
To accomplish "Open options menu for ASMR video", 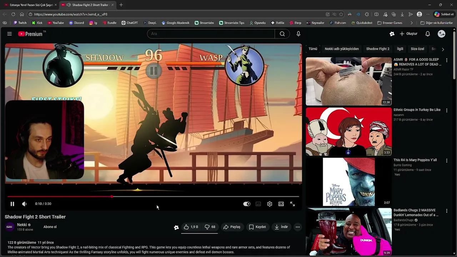I will tap(447, 60).
